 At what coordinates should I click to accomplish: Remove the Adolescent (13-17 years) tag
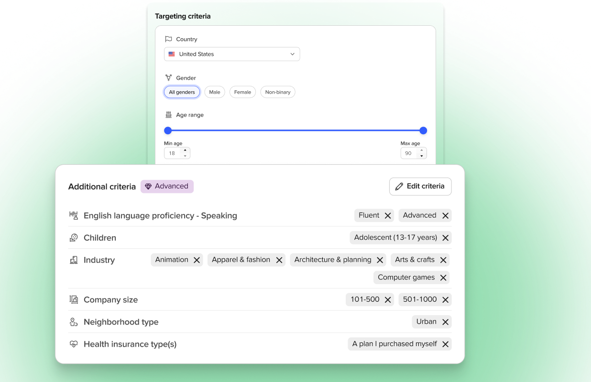coord(445,238)
